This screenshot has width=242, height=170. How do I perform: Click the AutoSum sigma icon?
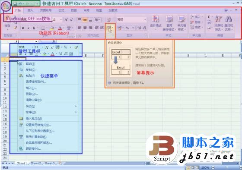coord(209,17)
